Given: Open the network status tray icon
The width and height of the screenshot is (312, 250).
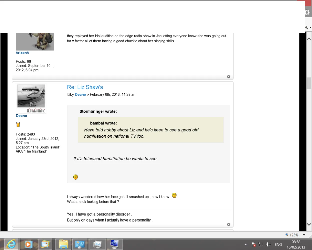Looking at the screenshot, I should pyautogui.click(x=261, y=244).
